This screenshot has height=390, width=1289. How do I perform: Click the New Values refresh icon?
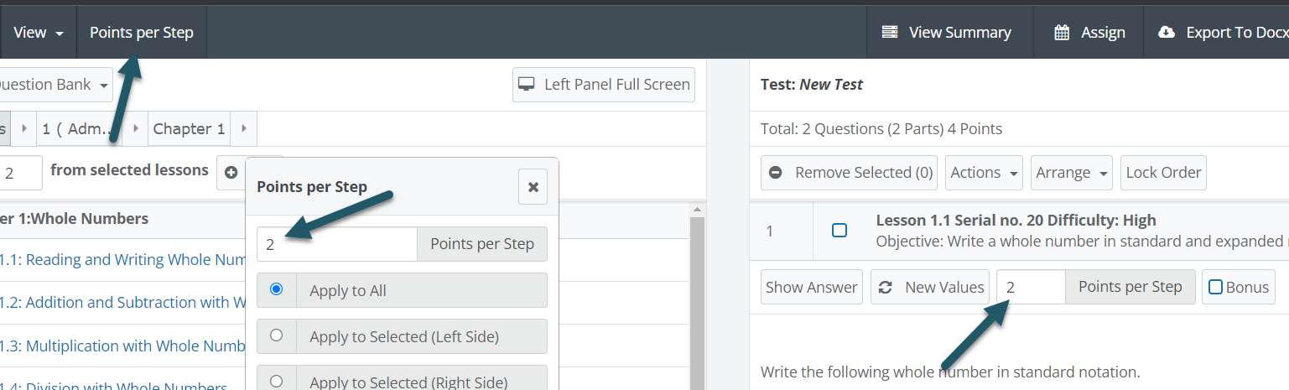pyautogui.click(x=885, y=287)
